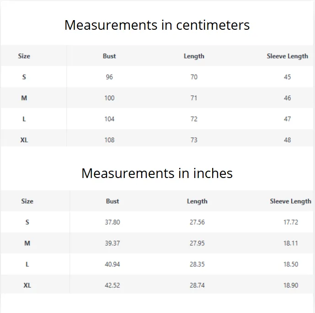Click the sleeve value 47 for size L
Screen dimensions: 315x313
[287, 119]
